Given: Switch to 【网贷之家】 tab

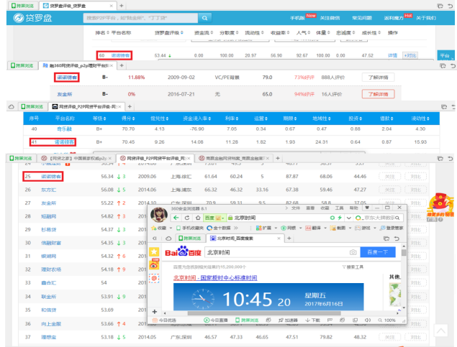Looking at the screenshot, I should (x=77, y=159).
